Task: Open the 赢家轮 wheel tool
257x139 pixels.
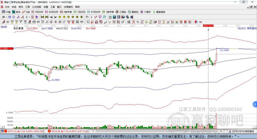Action: (133, 12)
